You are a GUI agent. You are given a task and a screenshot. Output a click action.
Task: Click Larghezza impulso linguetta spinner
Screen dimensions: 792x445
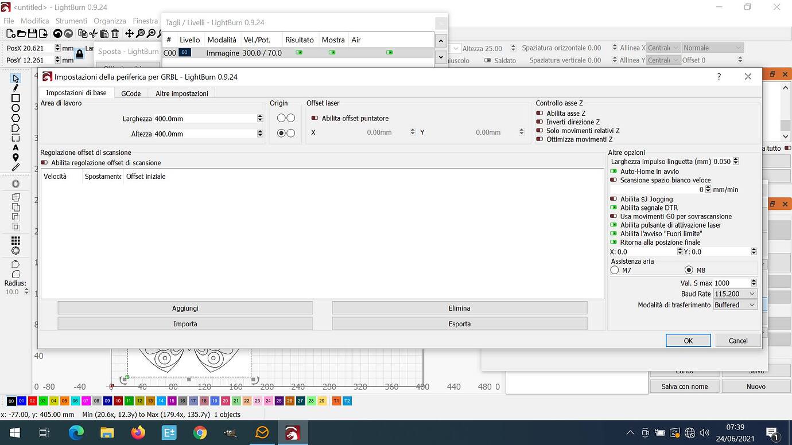point(736,162)
